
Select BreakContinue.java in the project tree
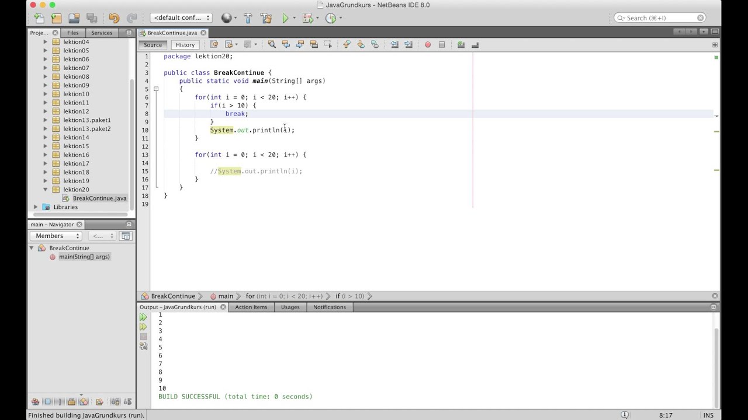click(99, 198)
